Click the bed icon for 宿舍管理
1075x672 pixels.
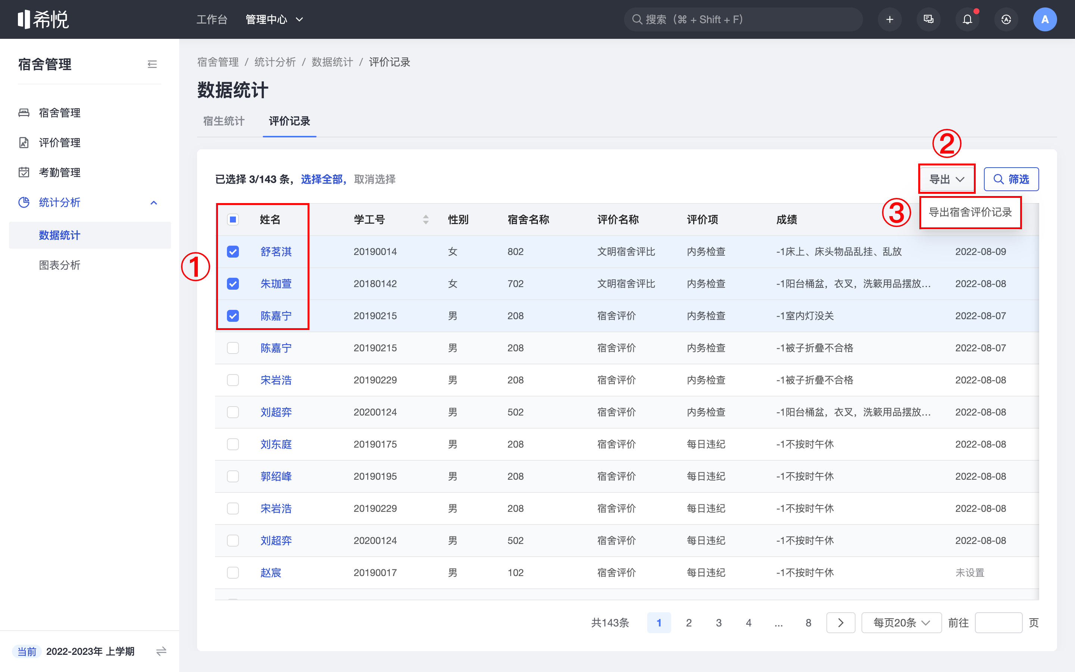tap(24, 112)
